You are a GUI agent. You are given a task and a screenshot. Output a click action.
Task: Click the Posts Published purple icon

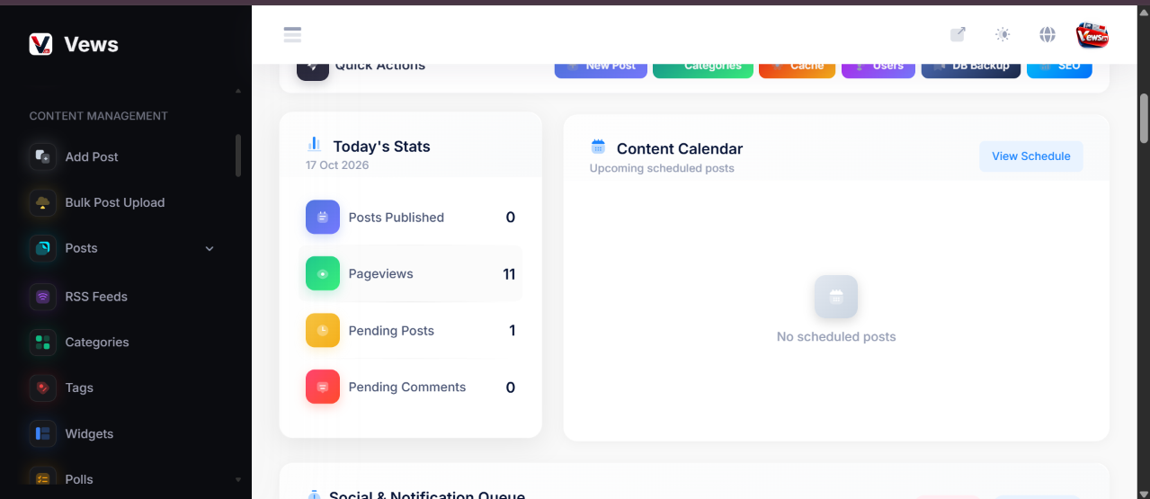[323, 217]
